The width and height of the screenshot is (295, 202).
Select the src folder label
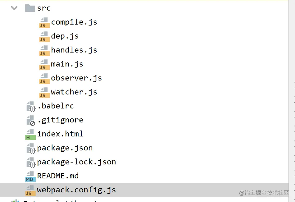pos(44,8)
